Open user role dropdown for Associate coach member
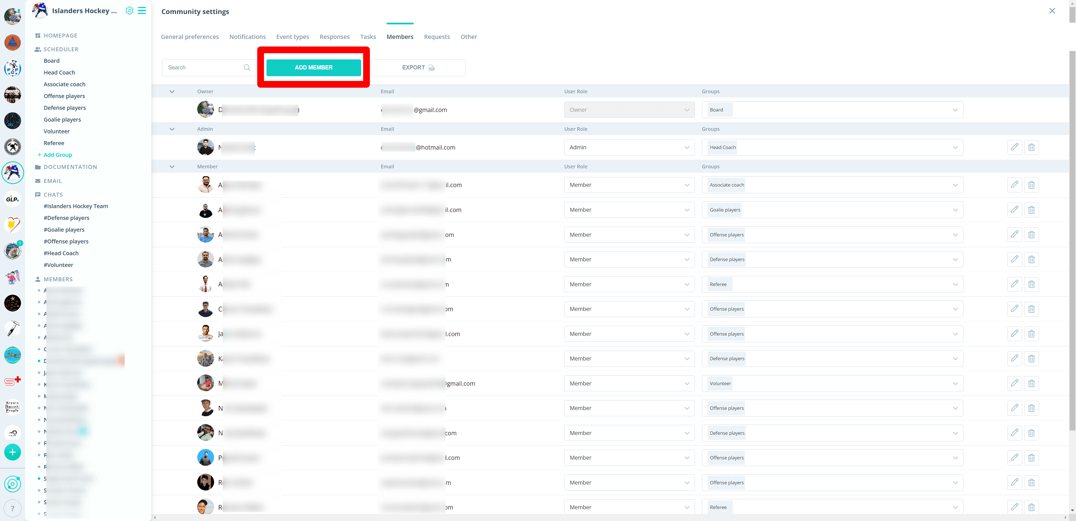The width and height of the screenshot is (1076, 521). coord(629,185)
